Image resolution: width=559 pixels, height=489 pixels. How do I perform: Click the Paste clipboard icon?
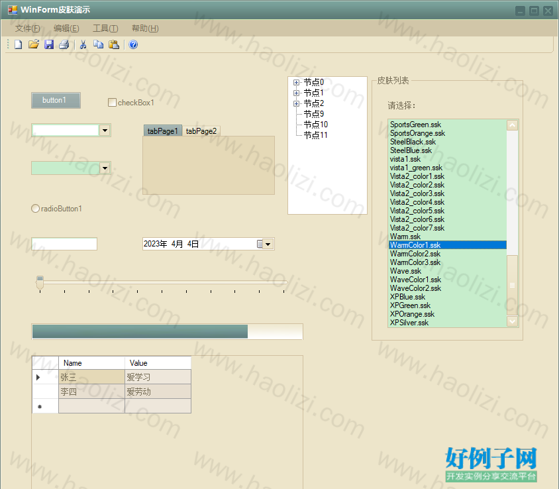click(114, 44)
